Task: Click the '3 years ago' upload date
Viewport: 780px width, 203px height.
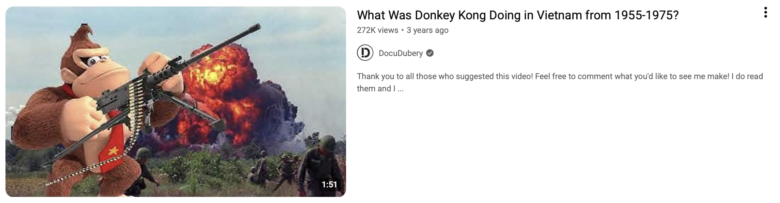Action: [427, 30]
